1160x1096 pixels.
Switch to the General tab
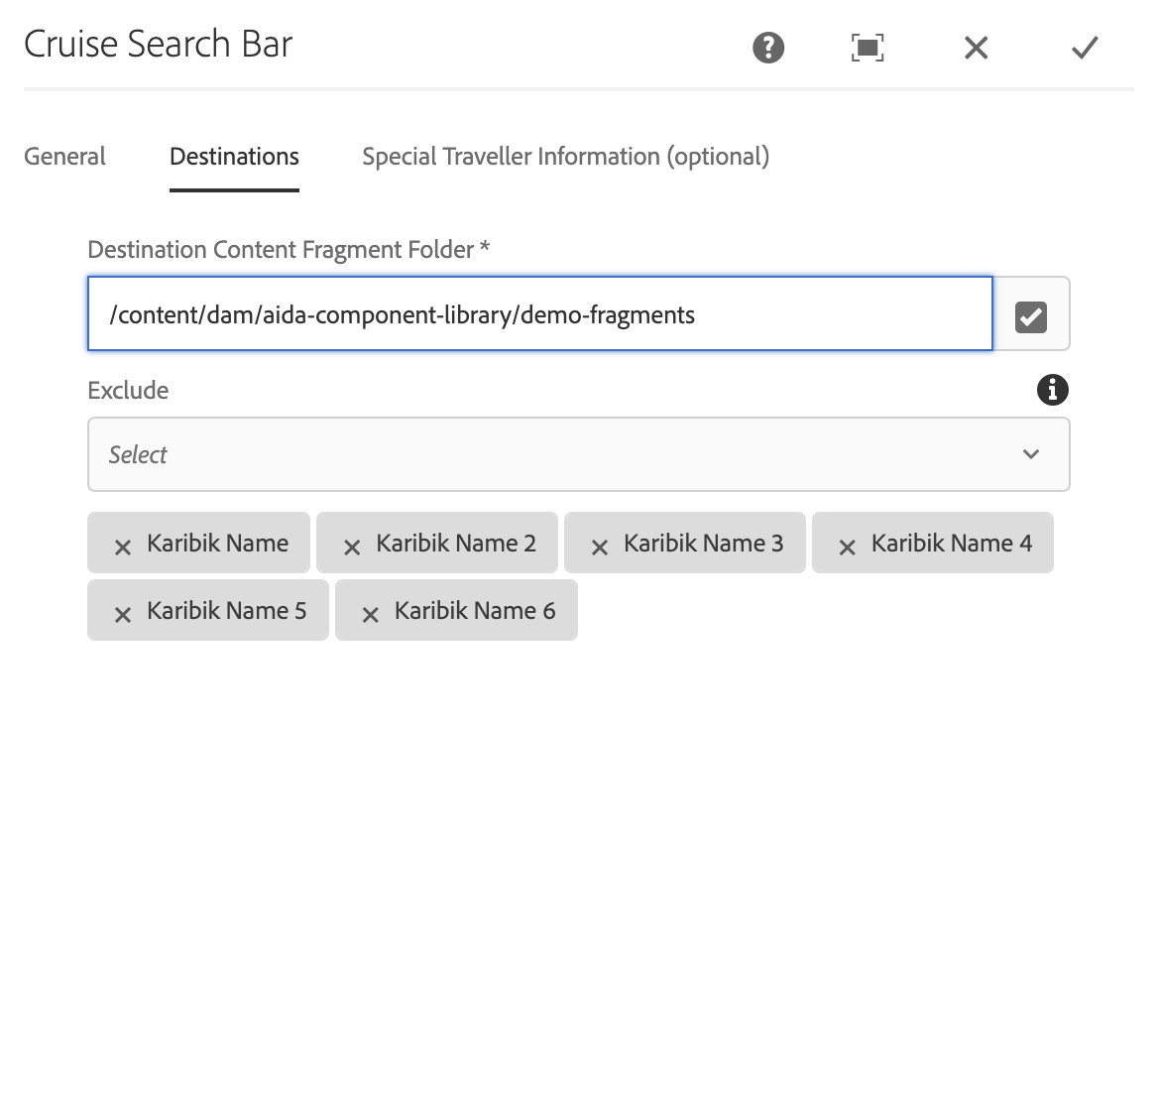pos(64,156)
